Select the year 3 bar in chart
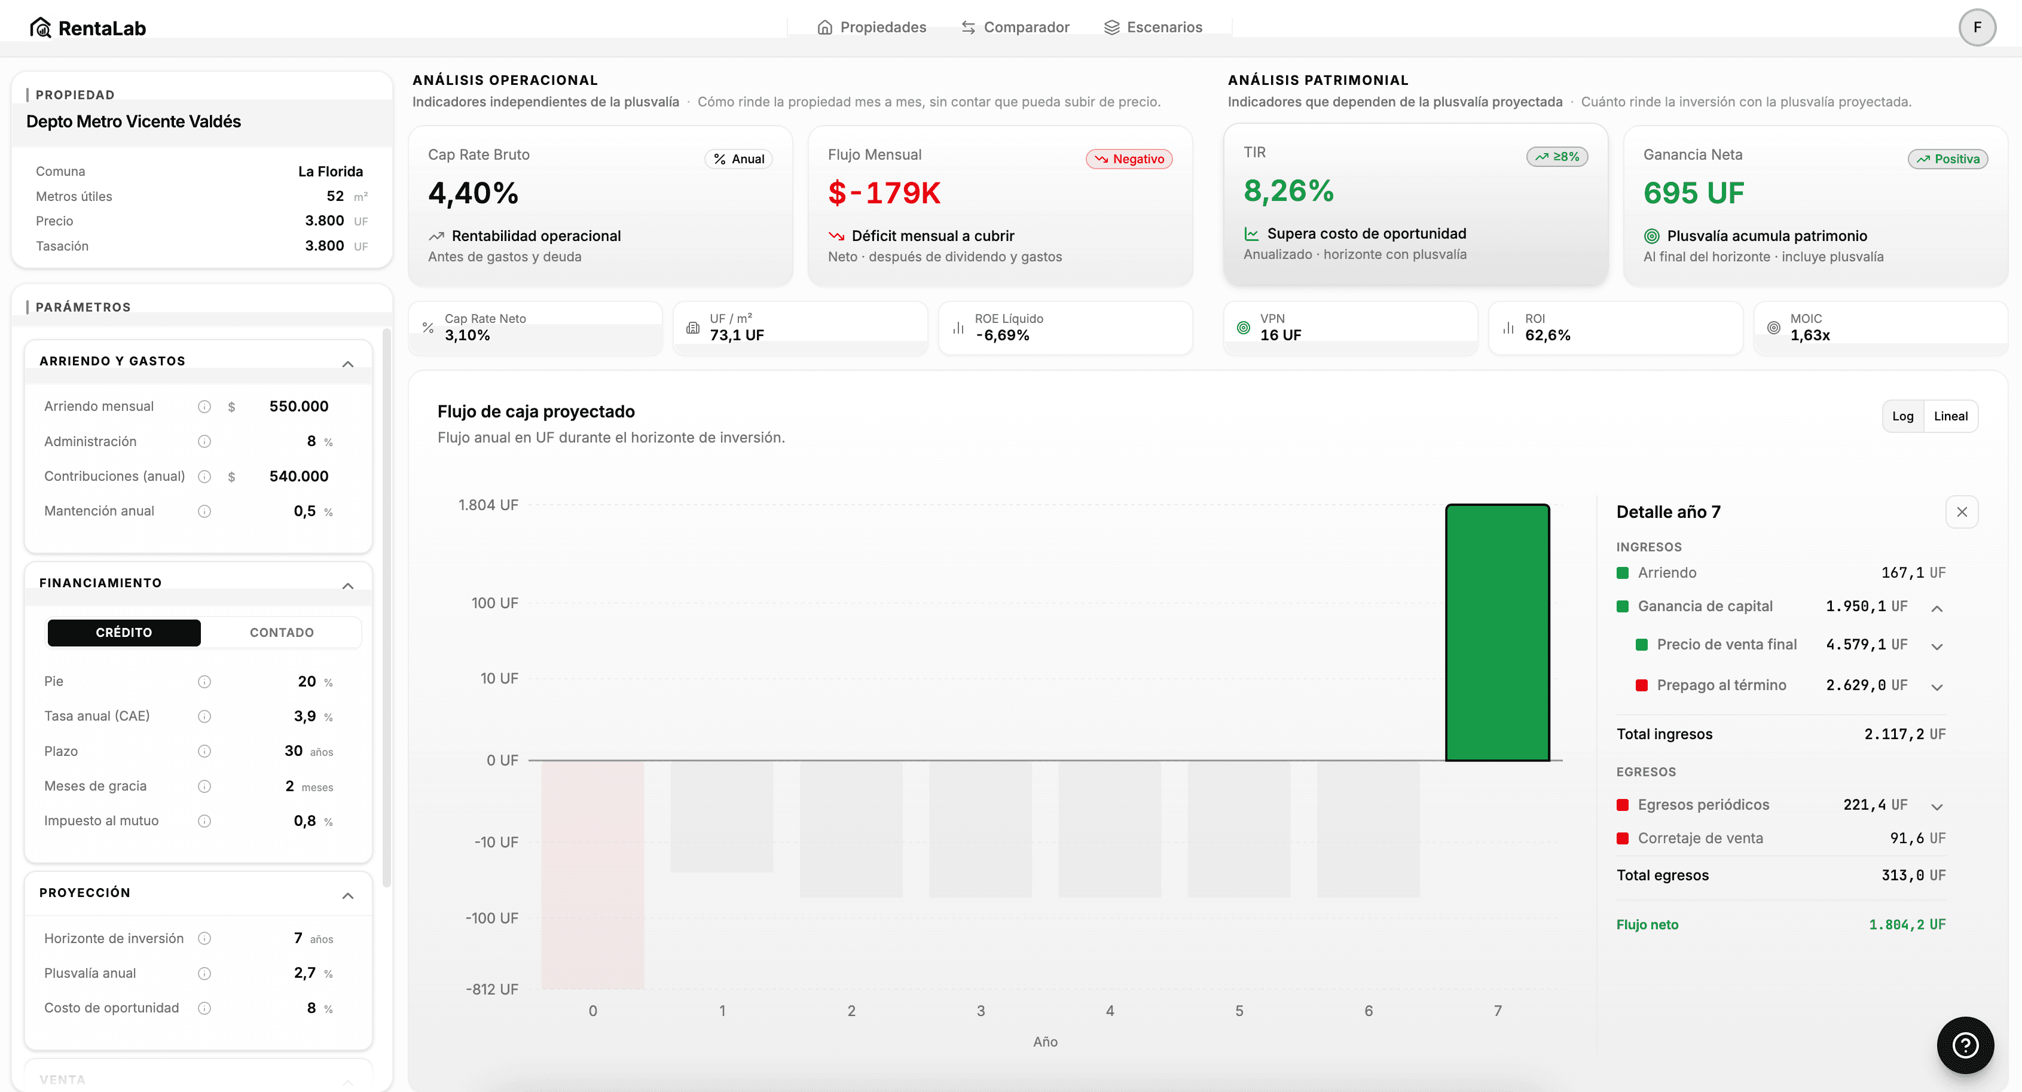The height and width of the screenshot is (1092, 2022). coord(981,829)
